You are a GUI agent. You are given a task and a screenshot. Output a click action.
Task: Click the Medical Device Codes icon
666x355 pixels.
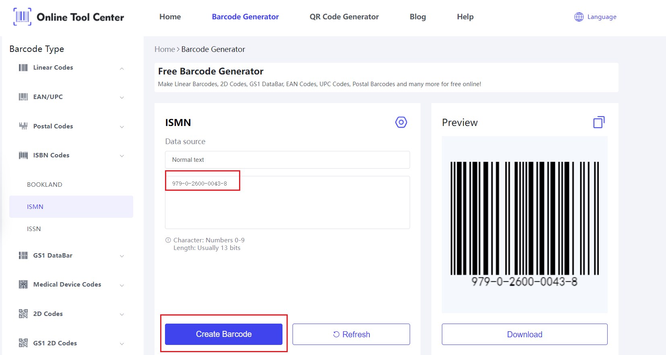(23, 285)
